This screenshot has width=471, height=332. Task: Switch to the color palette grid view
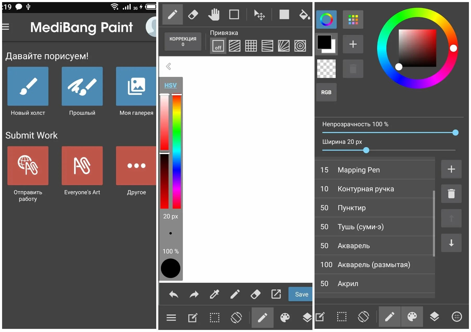[353, 20]
